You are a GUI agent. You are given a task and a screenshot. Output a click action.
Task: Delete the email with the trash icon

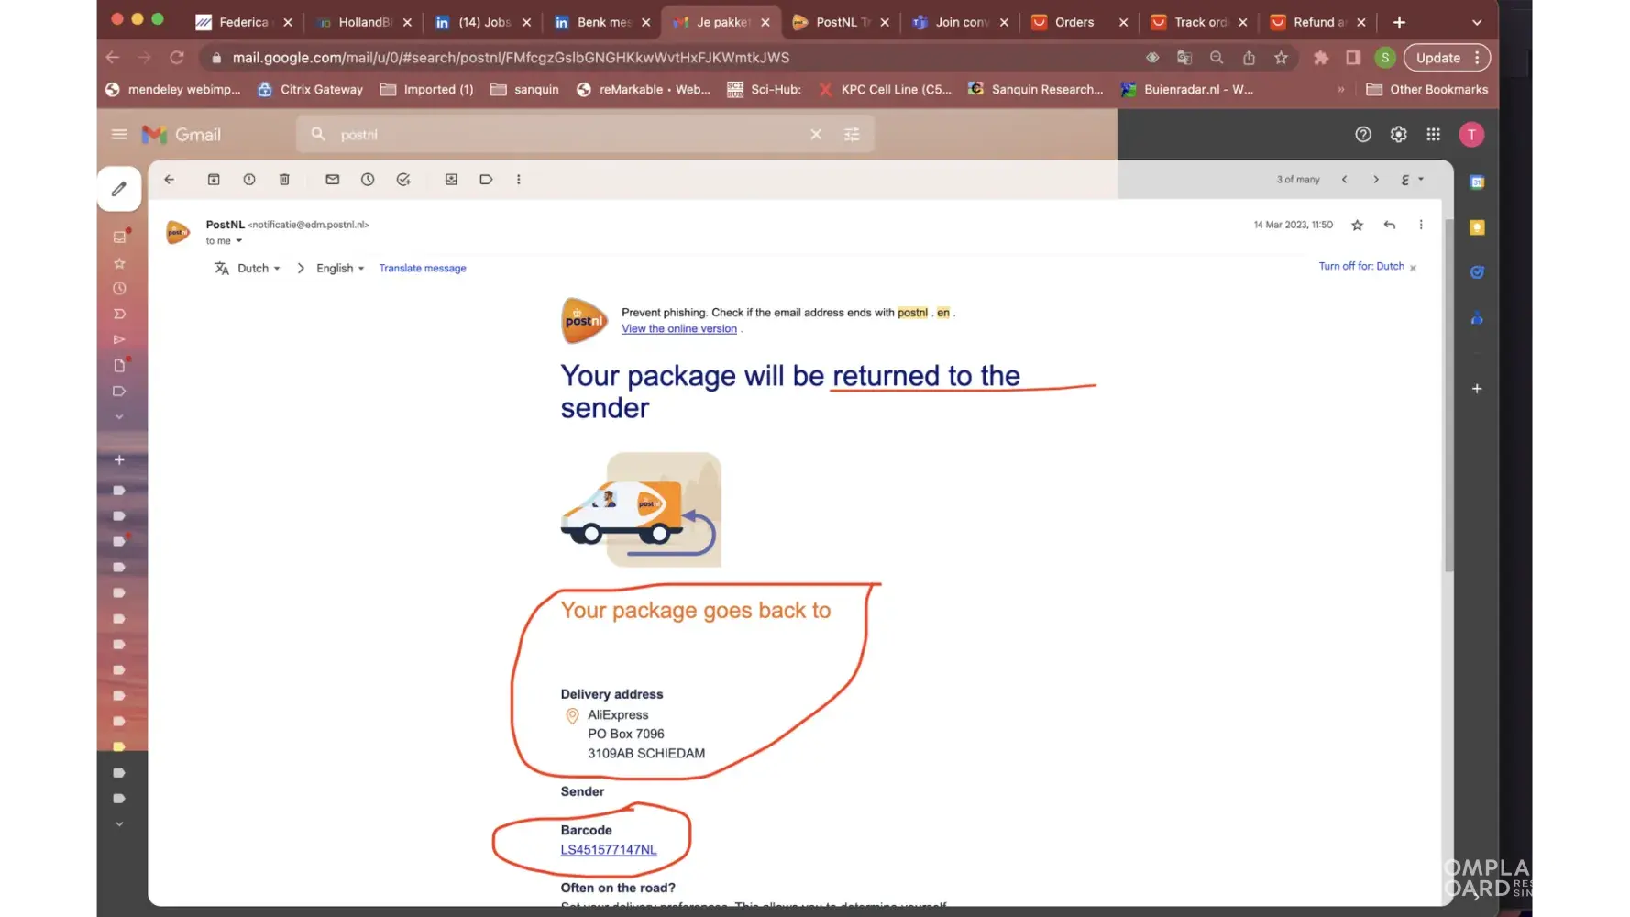tap(284, 180)
